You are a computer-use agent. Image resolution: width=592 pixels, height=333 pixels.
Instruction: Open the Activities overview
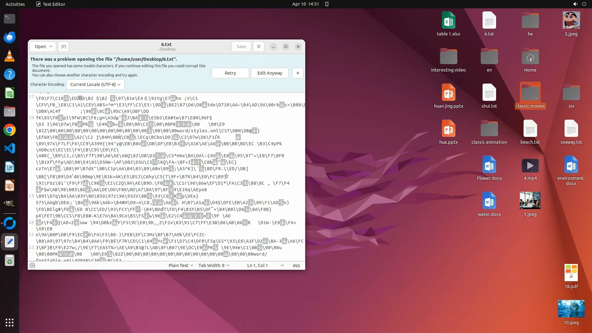click(15, 4)
